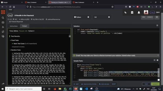Viewport: 163px width, 91px height.
Task: Open Visual Studio Code from the taskbar
Action: point(86,89)
